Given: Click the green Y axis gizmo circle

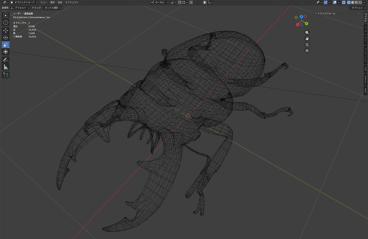Looking at the screenshot, I should 307,24.
